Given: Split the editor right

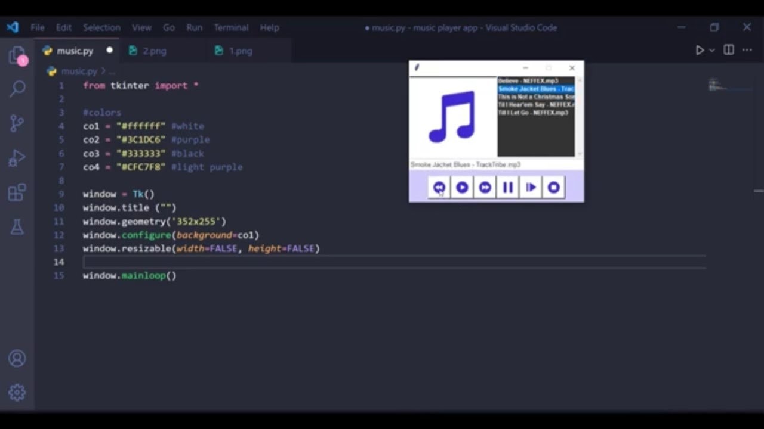Looking at the screenshot, I should [729, 51].
